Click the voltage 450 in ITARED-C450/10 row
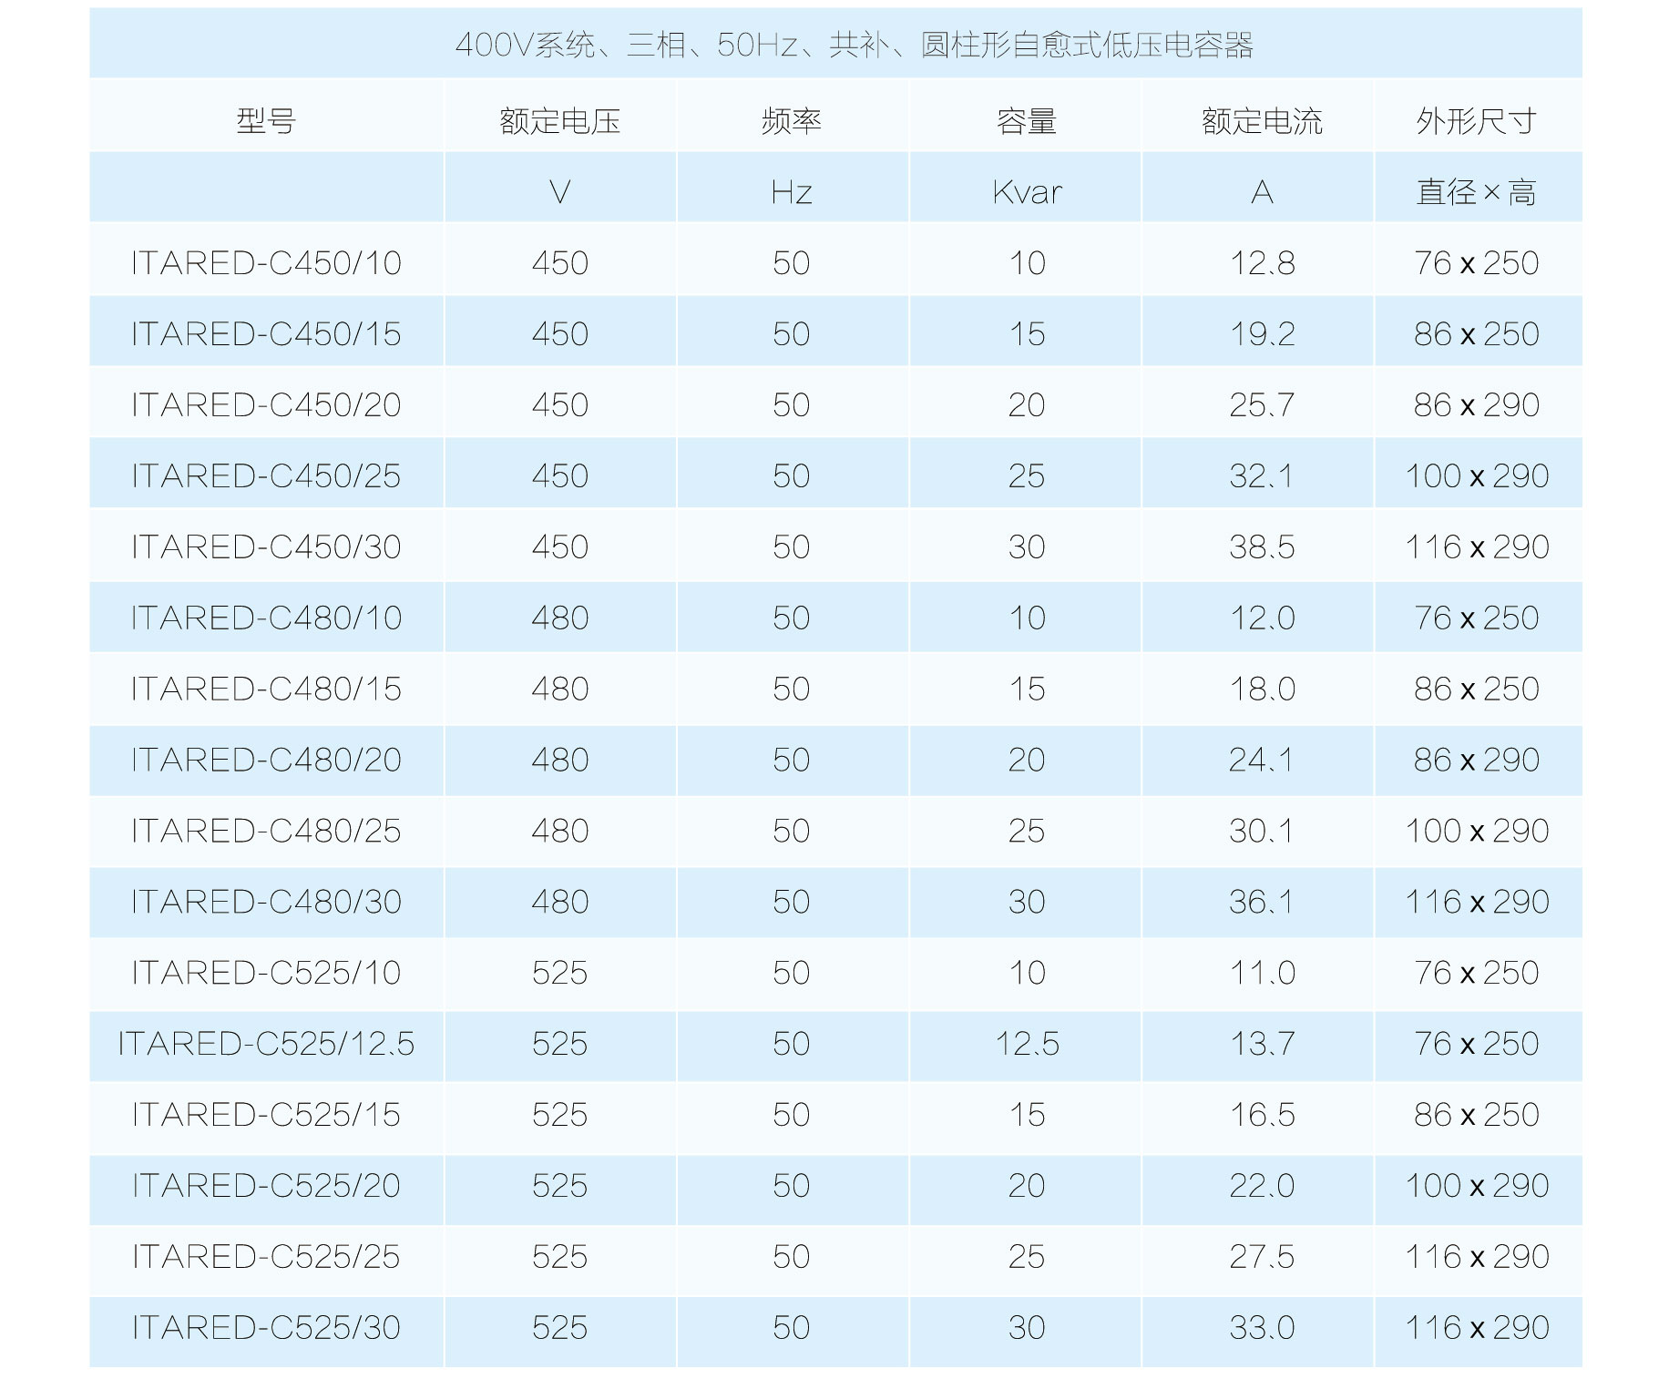Screen dimensions: 1679x1389 click(559, 263)
